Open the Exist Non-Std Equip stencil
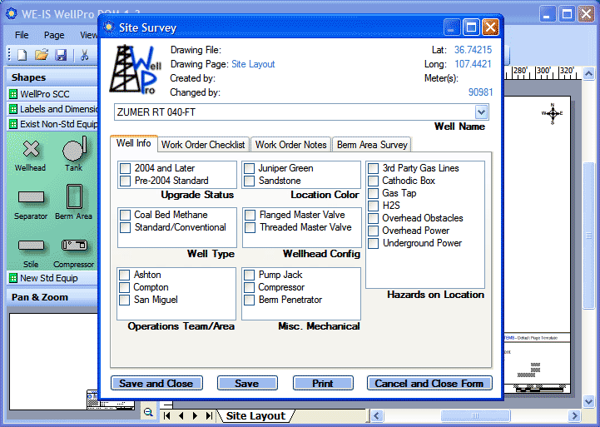 pos(52,124)
